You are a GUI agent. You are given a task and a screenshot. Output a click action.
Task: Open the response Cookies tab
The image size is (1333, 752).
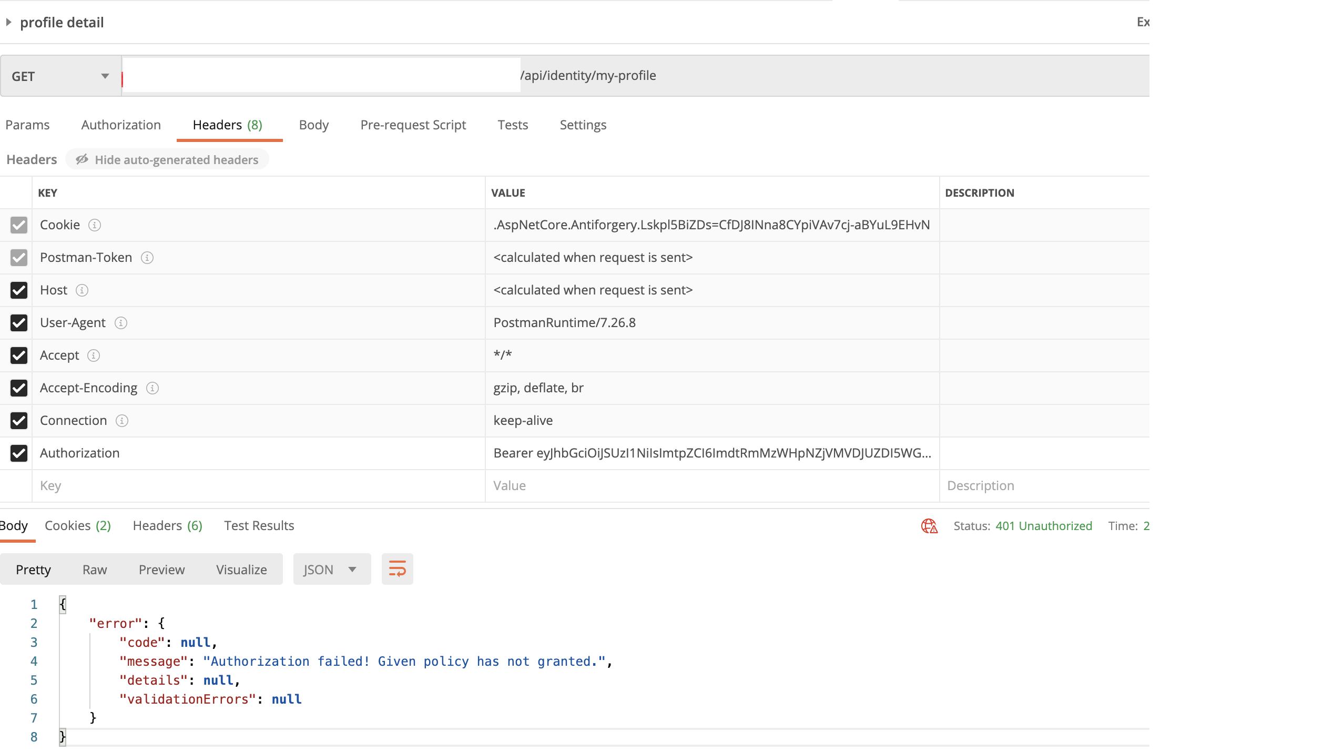coord(77,526)
